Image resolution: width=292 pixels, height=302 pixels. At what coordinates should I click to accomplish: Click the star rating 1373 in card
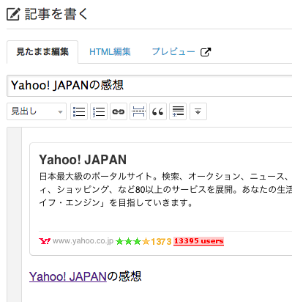click(x=143, y=241)
